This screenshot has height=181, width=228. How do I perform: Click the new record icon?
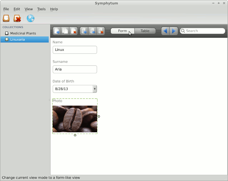coord(57,31)
